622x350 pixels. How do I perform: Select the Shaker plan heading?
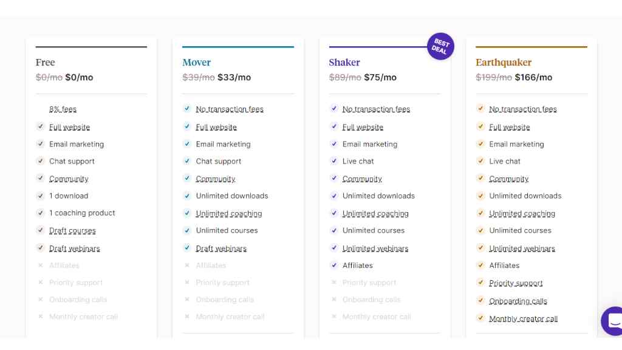[344, 63]
